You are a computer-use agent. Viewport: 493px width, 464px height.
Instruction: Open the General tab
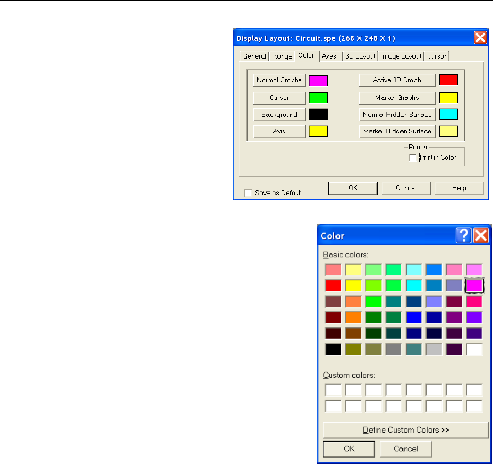(x=254, y=56)
